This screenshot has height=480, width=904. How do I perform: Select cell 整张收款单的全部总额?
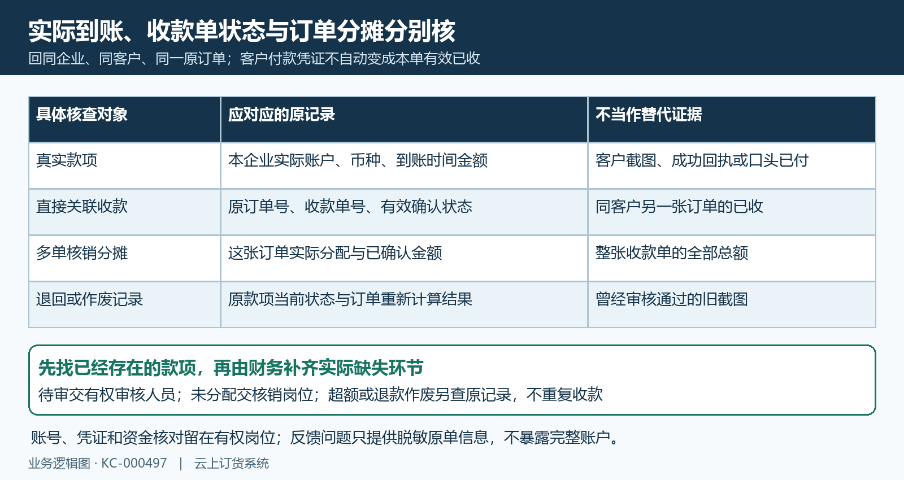(x=732, y=259)
